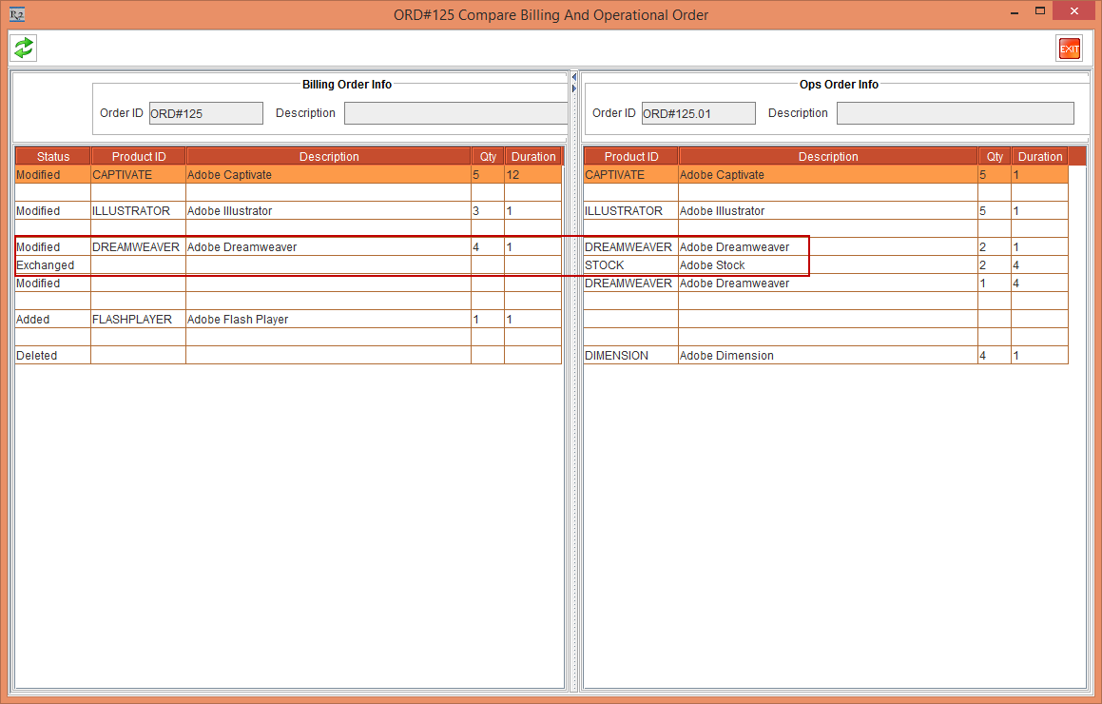This screenshot has height=704, width=1102.
Task: Click the Ops order Description field
Action: pyautogui.click(x=955, y=113)
